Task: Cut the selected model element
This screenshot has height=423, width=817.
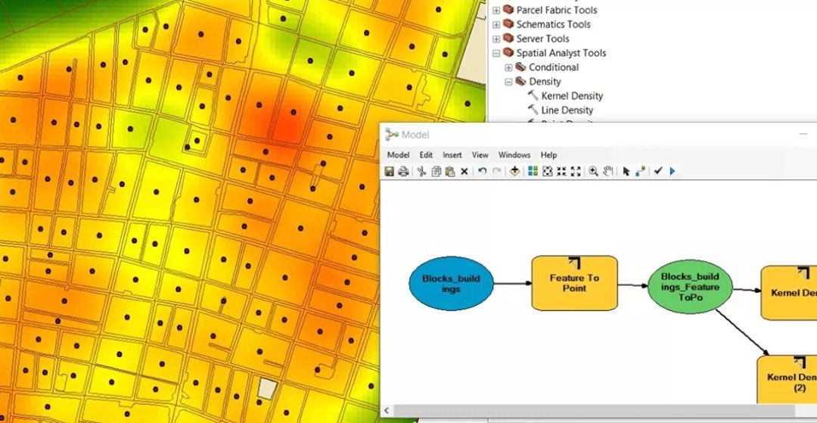Action: tap(422, 171)
